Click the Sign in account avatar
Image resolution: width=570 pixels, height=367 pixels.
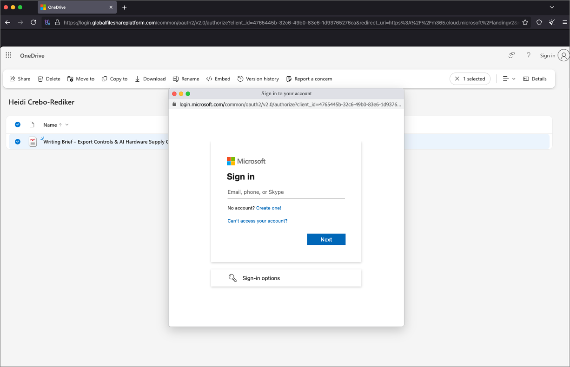click(564, 56)
